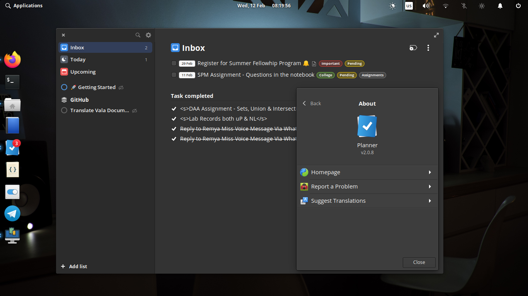Launch Firefox from the dock
The image size is (528, 296).
[12, 59]
